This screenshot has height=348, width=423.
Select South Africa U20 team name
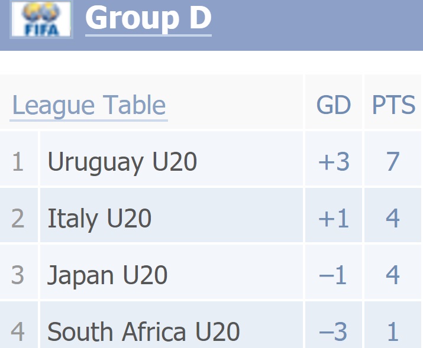(144, 331)
